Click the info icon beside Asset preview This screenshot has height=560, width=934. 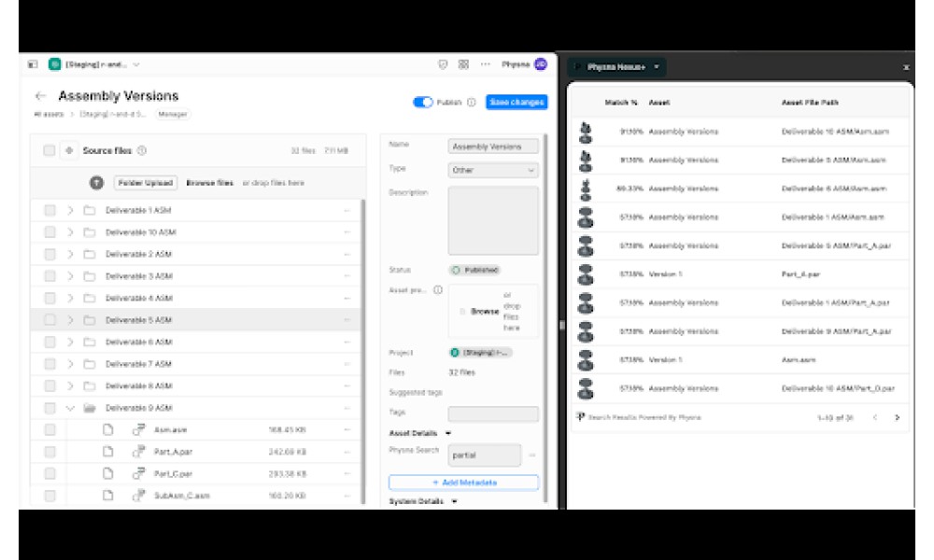[438, 290]
